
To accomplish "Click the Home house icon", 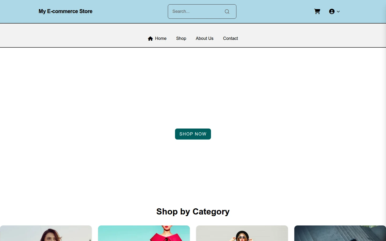I will click(150, 39).
